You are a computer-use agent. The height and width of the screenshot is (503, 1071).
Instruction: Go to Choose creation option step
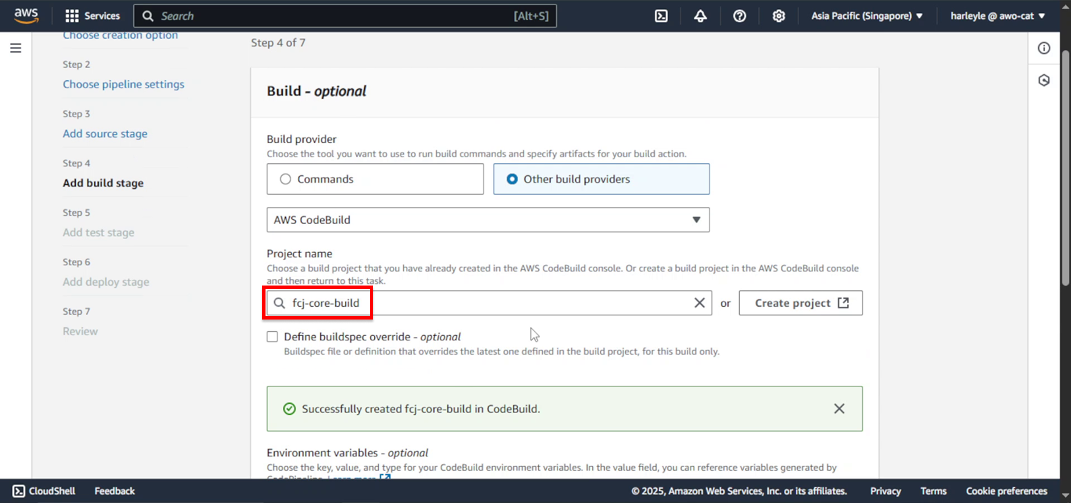click(x=120, y=35)
